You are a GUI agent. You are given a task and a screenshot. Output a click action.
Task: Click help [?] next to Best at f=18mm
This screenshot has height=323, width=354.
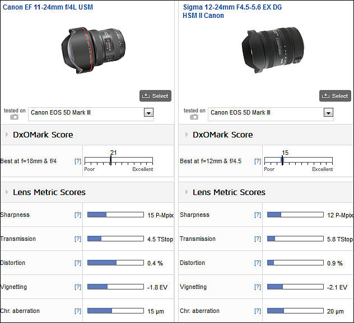78,161
